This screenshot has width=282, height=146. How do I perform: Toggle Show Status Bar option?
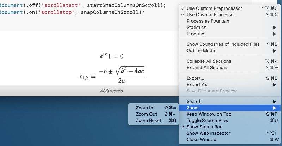(230, 127)
